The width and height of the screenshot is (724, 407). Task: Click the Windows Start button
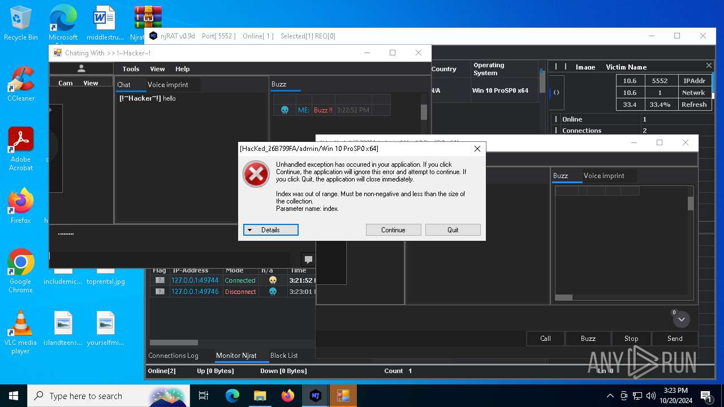pos(14,396)
